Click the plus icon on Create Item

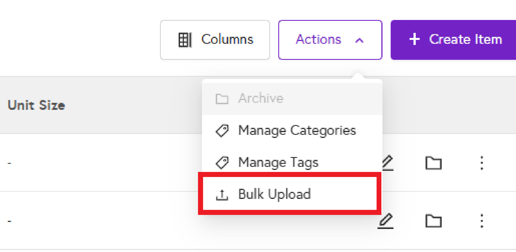point(414,39)
